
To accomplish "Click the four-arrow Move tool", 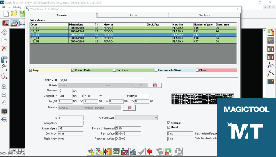I will [4, 32].
